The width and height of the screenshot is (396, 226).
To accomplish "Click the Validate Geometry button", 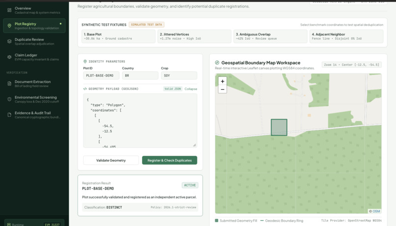I will [111, 160].
